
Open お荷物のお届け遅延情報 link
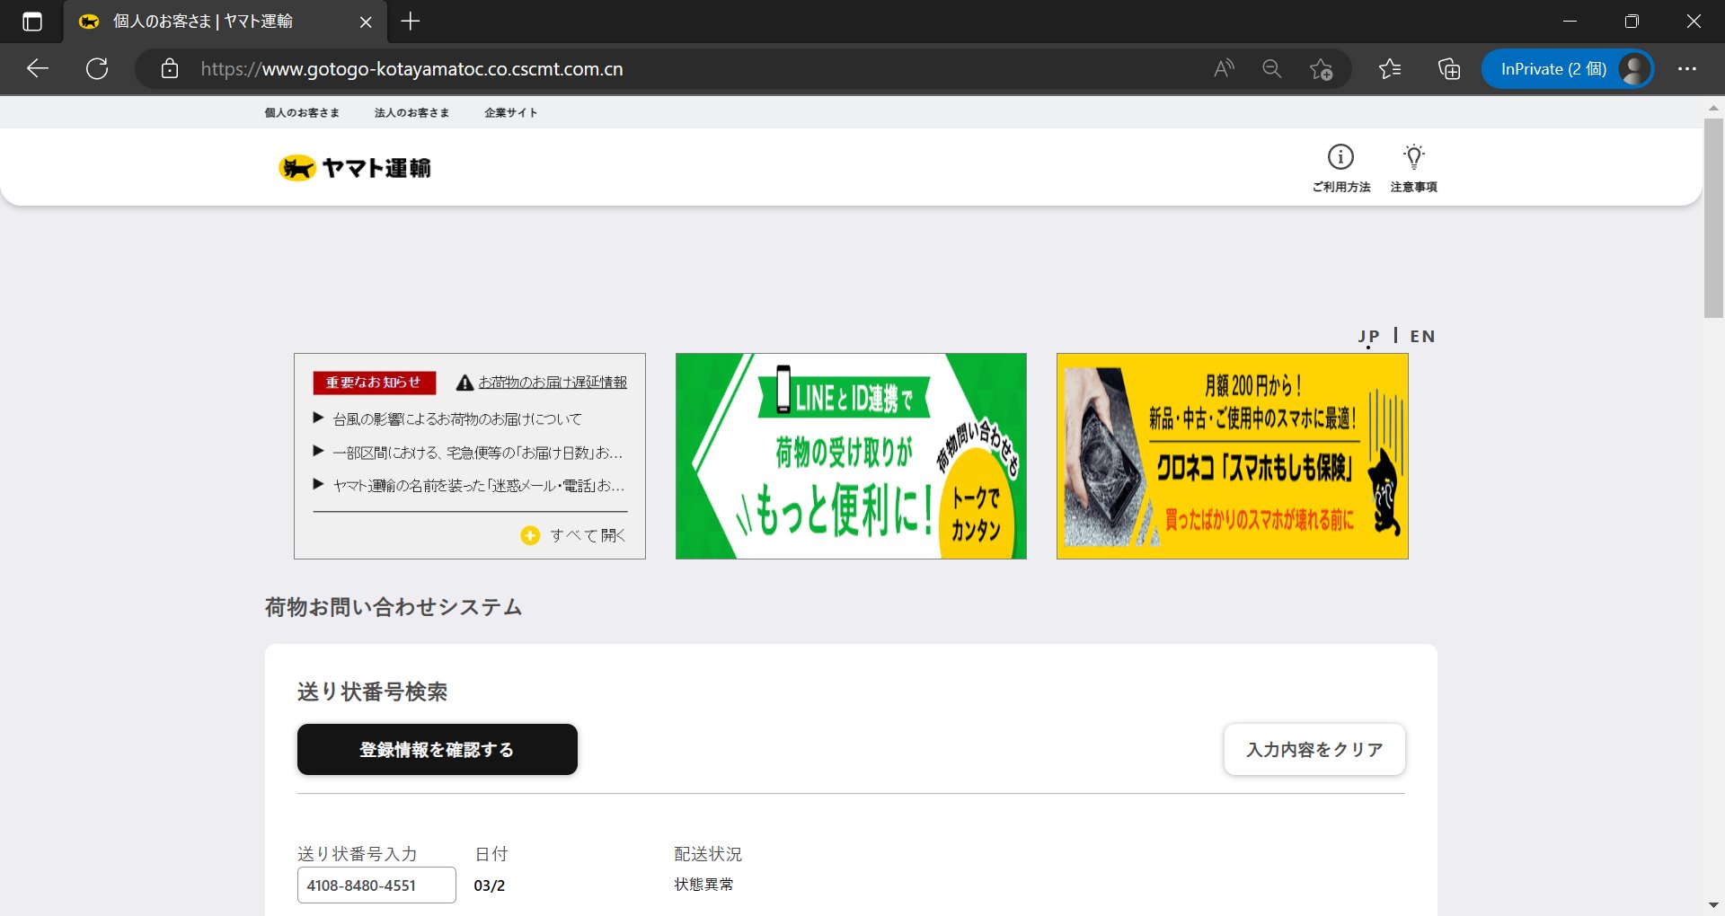click(553, 383)
